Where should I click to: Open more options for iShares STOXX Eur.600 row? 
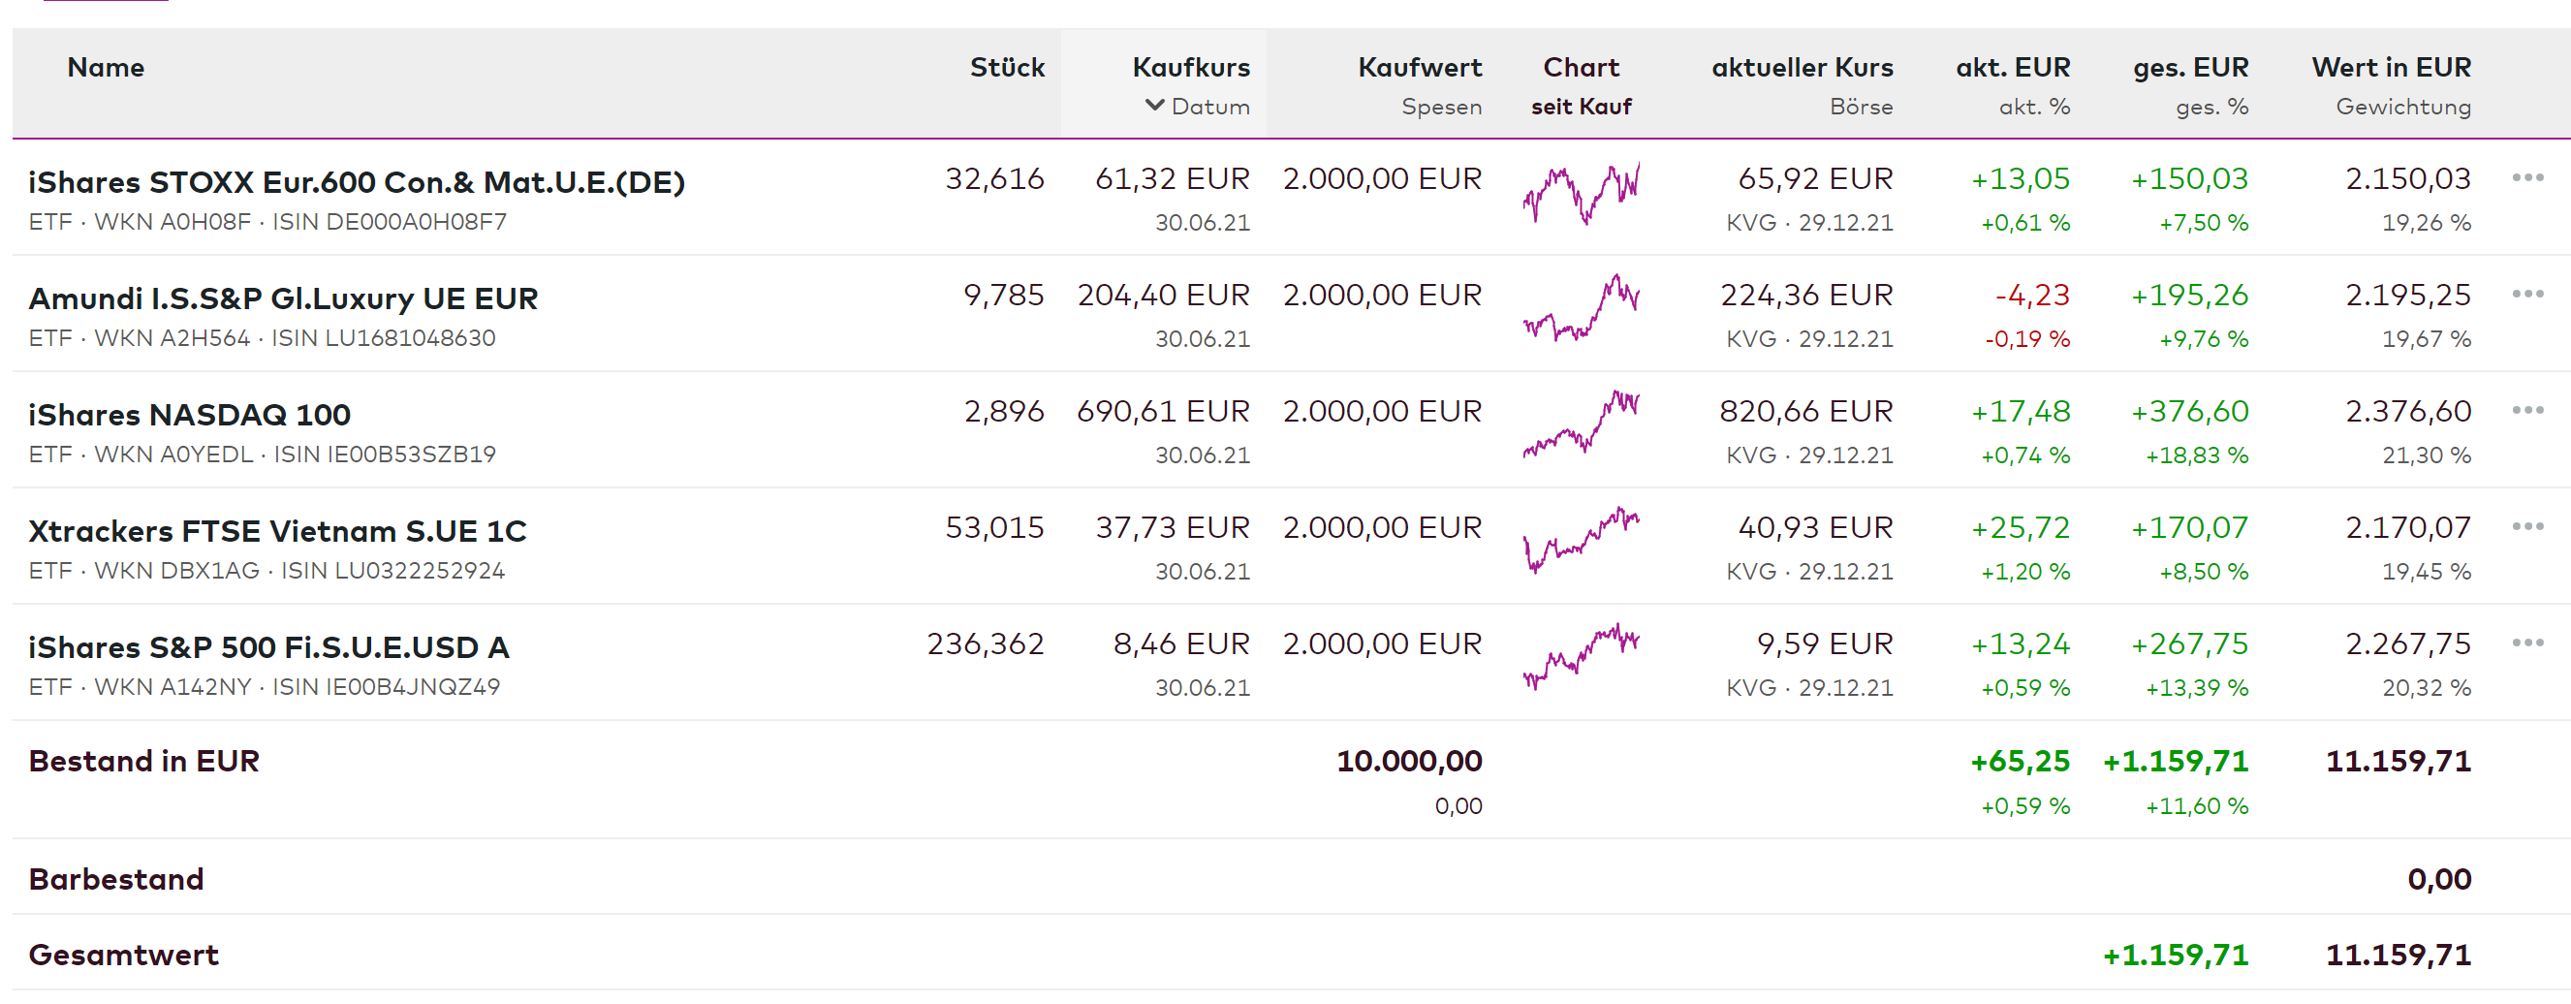click(2527, 177)
